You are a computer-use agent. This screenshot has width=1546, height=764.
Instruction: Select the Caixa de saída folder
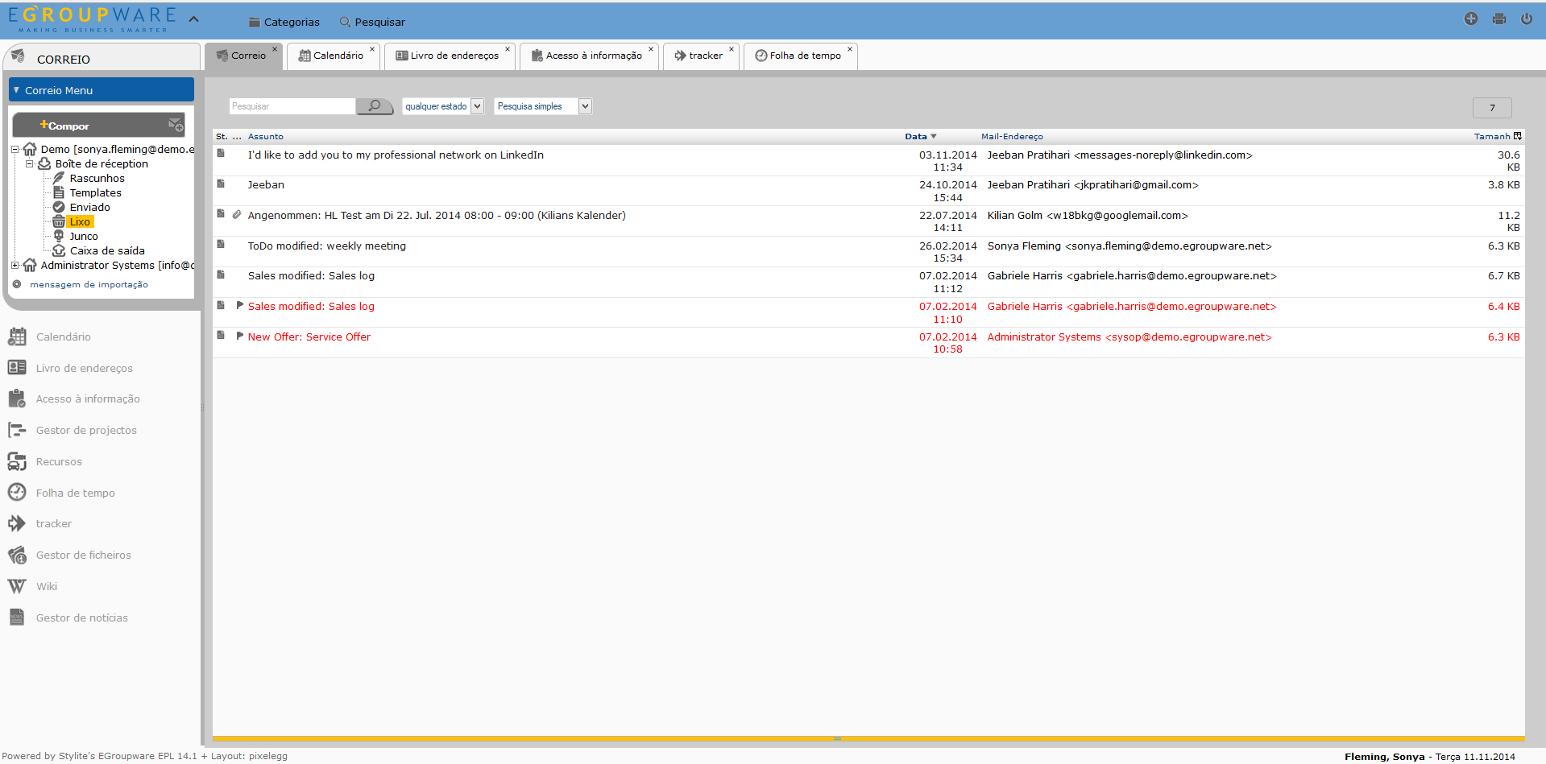[107, 250]
